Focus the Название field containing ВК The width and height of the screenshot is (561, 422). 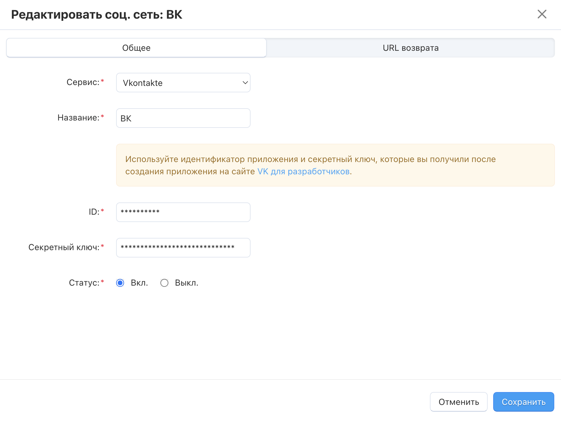183,118
